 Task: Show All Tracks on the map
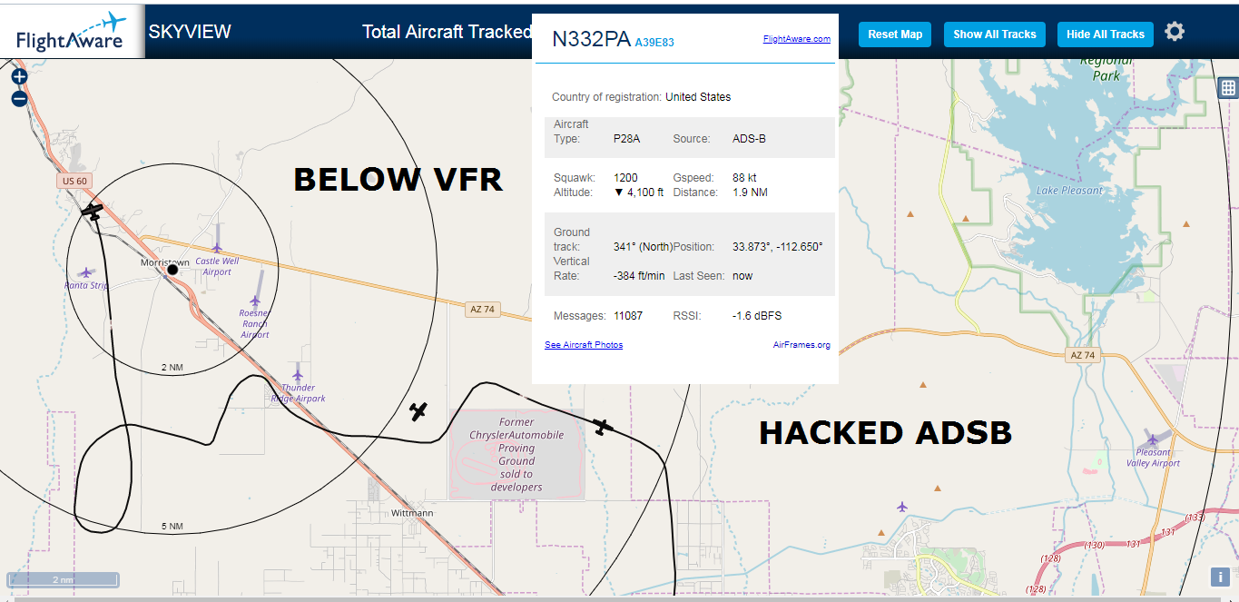pos(995,35)
